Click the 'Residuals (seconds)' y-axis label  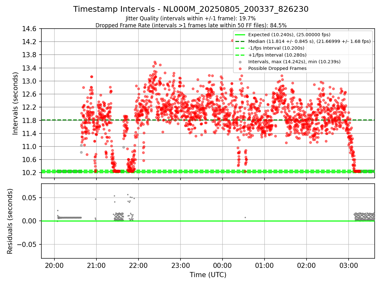click(10, 221)
